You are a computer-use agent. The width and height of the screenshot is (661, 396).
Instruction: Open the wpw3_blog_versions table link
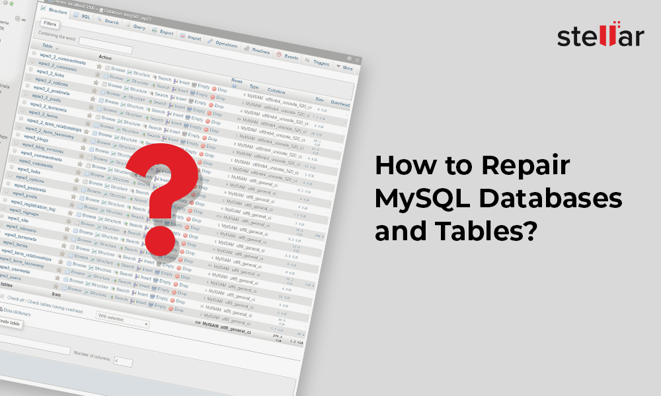42,148
